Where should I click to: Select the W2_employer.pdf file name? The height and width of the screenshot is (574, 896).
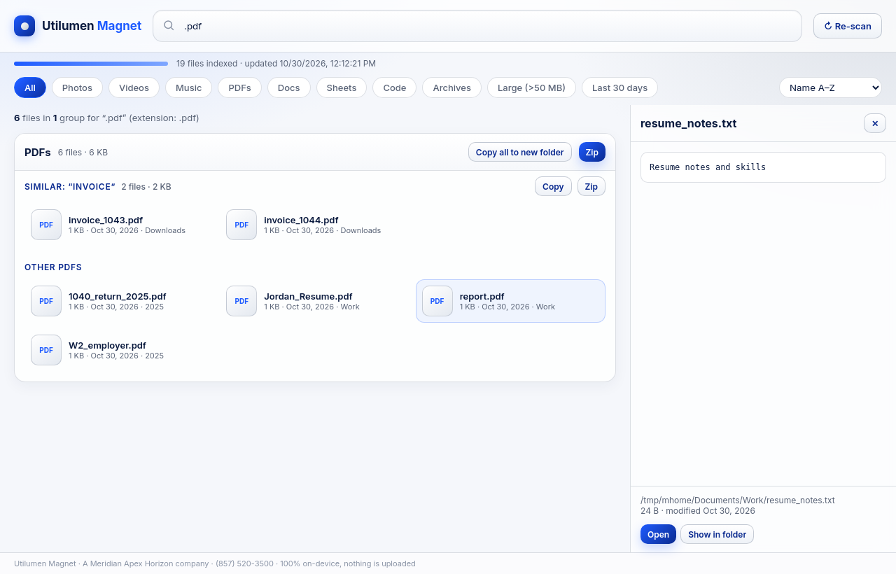click(107, 345)
